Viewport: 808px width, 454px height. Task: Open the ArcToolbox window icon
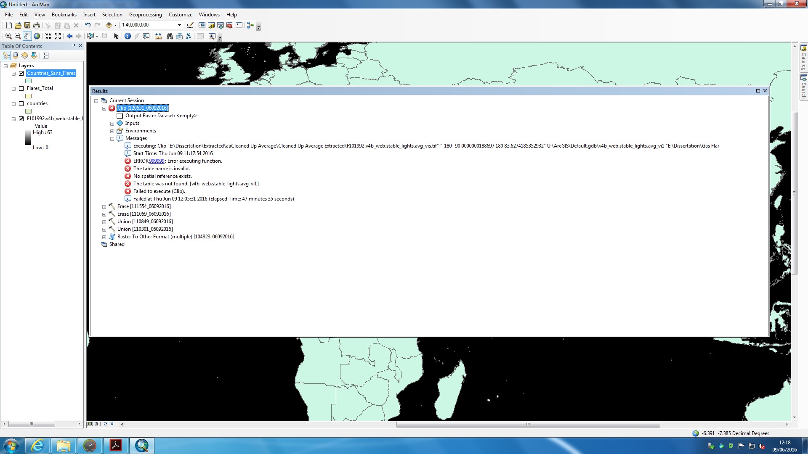click(x=230, y=25)
